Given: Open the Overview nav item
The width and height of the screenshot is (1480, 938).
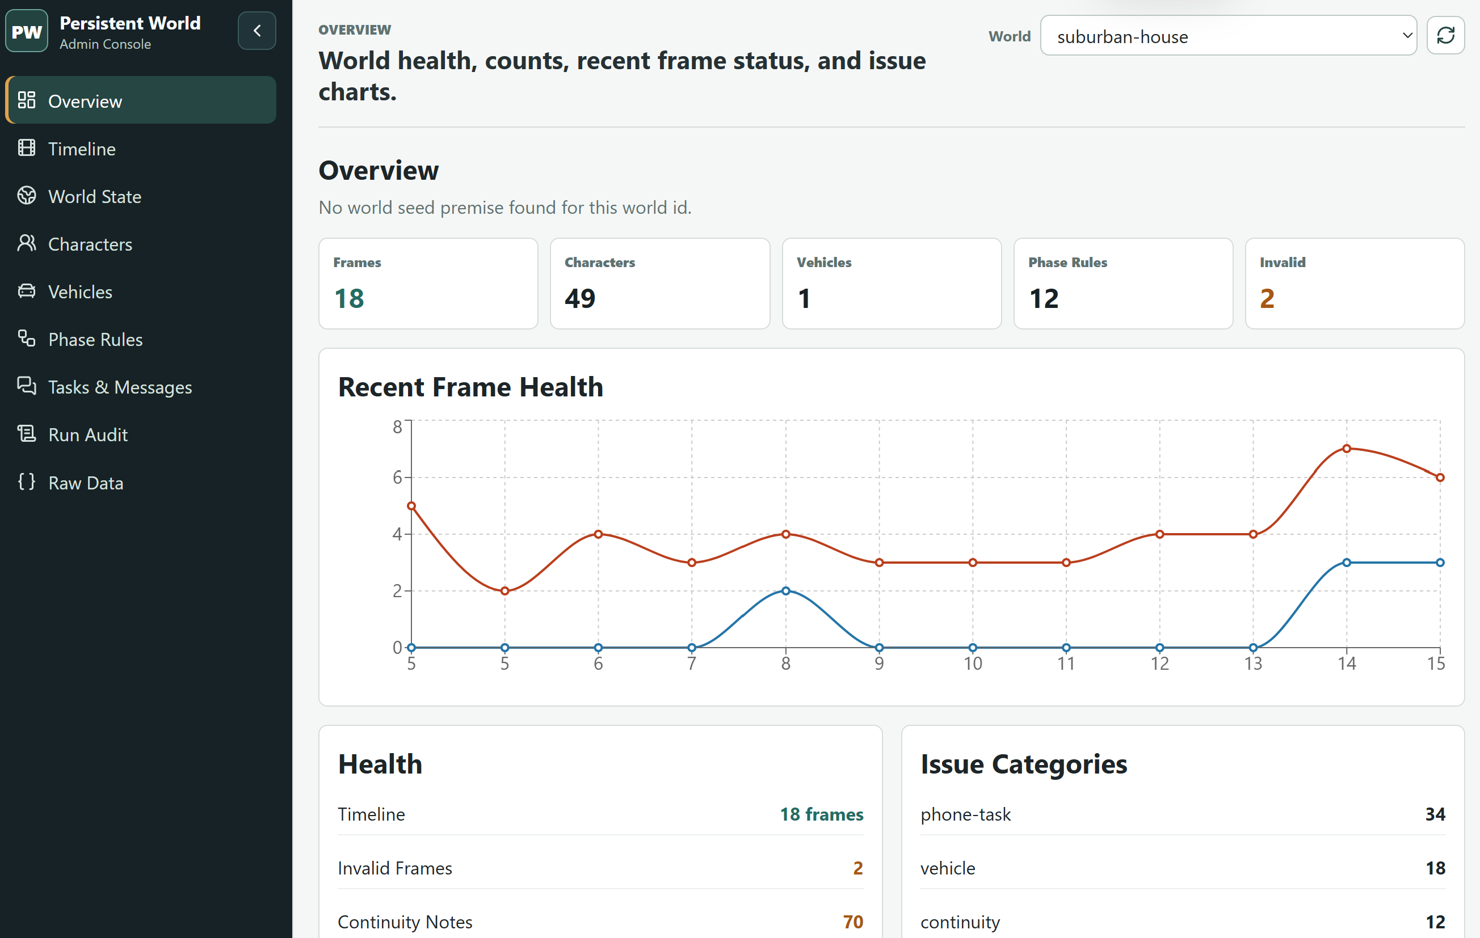Looking at the screenshot, I should (141, 100).
